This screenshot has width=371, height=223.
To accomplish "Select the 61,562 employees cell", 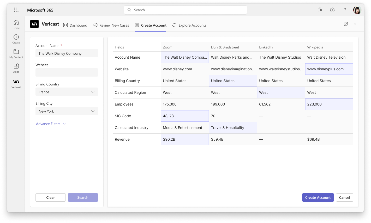I will pyautogui.click(x=281, y=104).
